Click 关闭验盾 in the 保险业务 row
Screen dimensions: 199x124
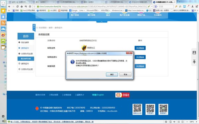140,48
